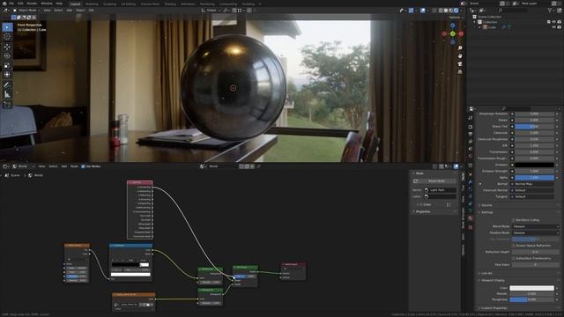Viewport: 564px width, 317px height.
Task: Click the red X axis of navigation gizmo
Action: click(x=461, y=33)
